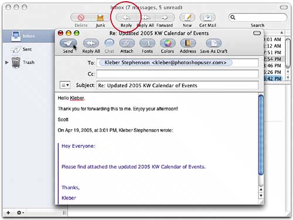The image size is (293, 220).
Task: Click Reply All in the Inbox window toolbar
Action: (x=145, y=18)
